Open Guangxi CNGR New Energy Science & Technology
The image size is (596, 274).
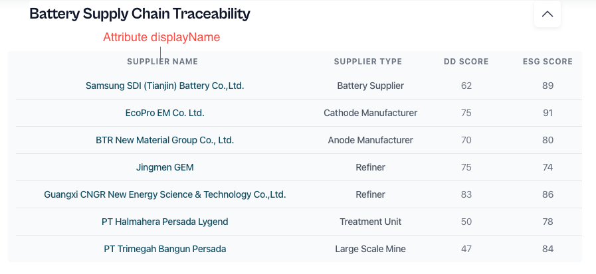point(165,194)
